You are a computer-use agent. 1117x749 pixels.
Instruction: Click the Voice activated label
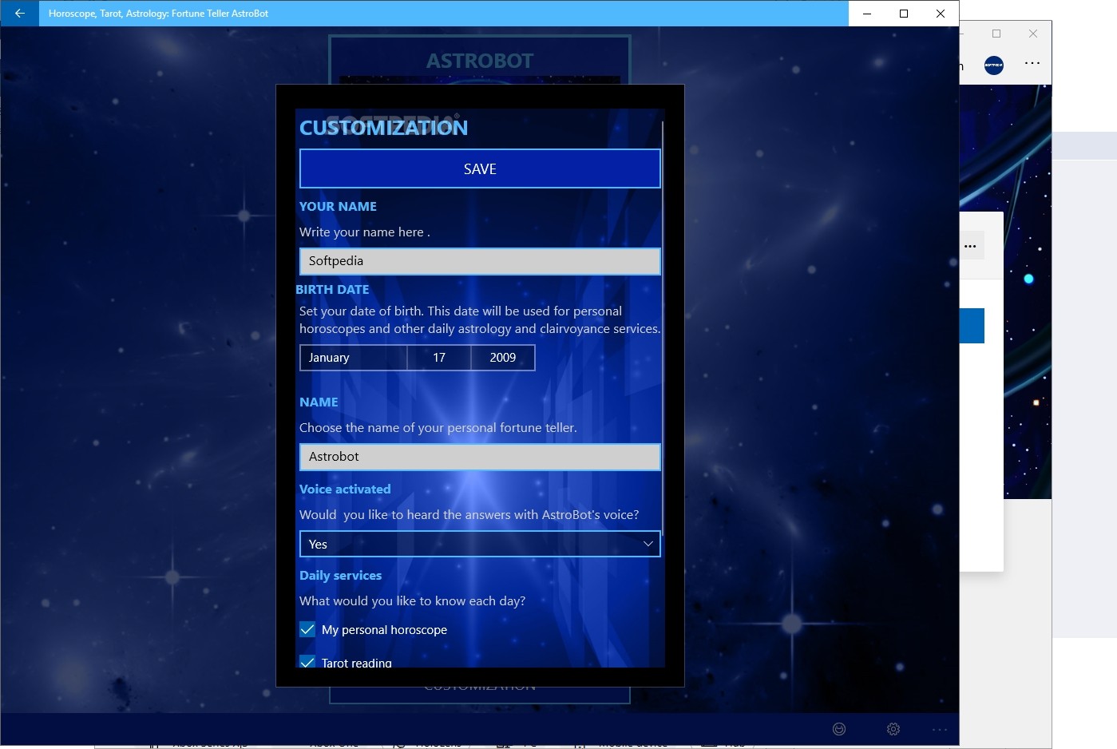tap(345, 489)
